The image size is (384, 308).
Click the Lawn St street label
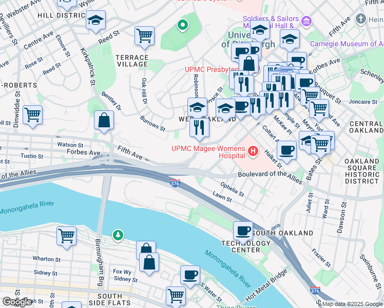222,197
